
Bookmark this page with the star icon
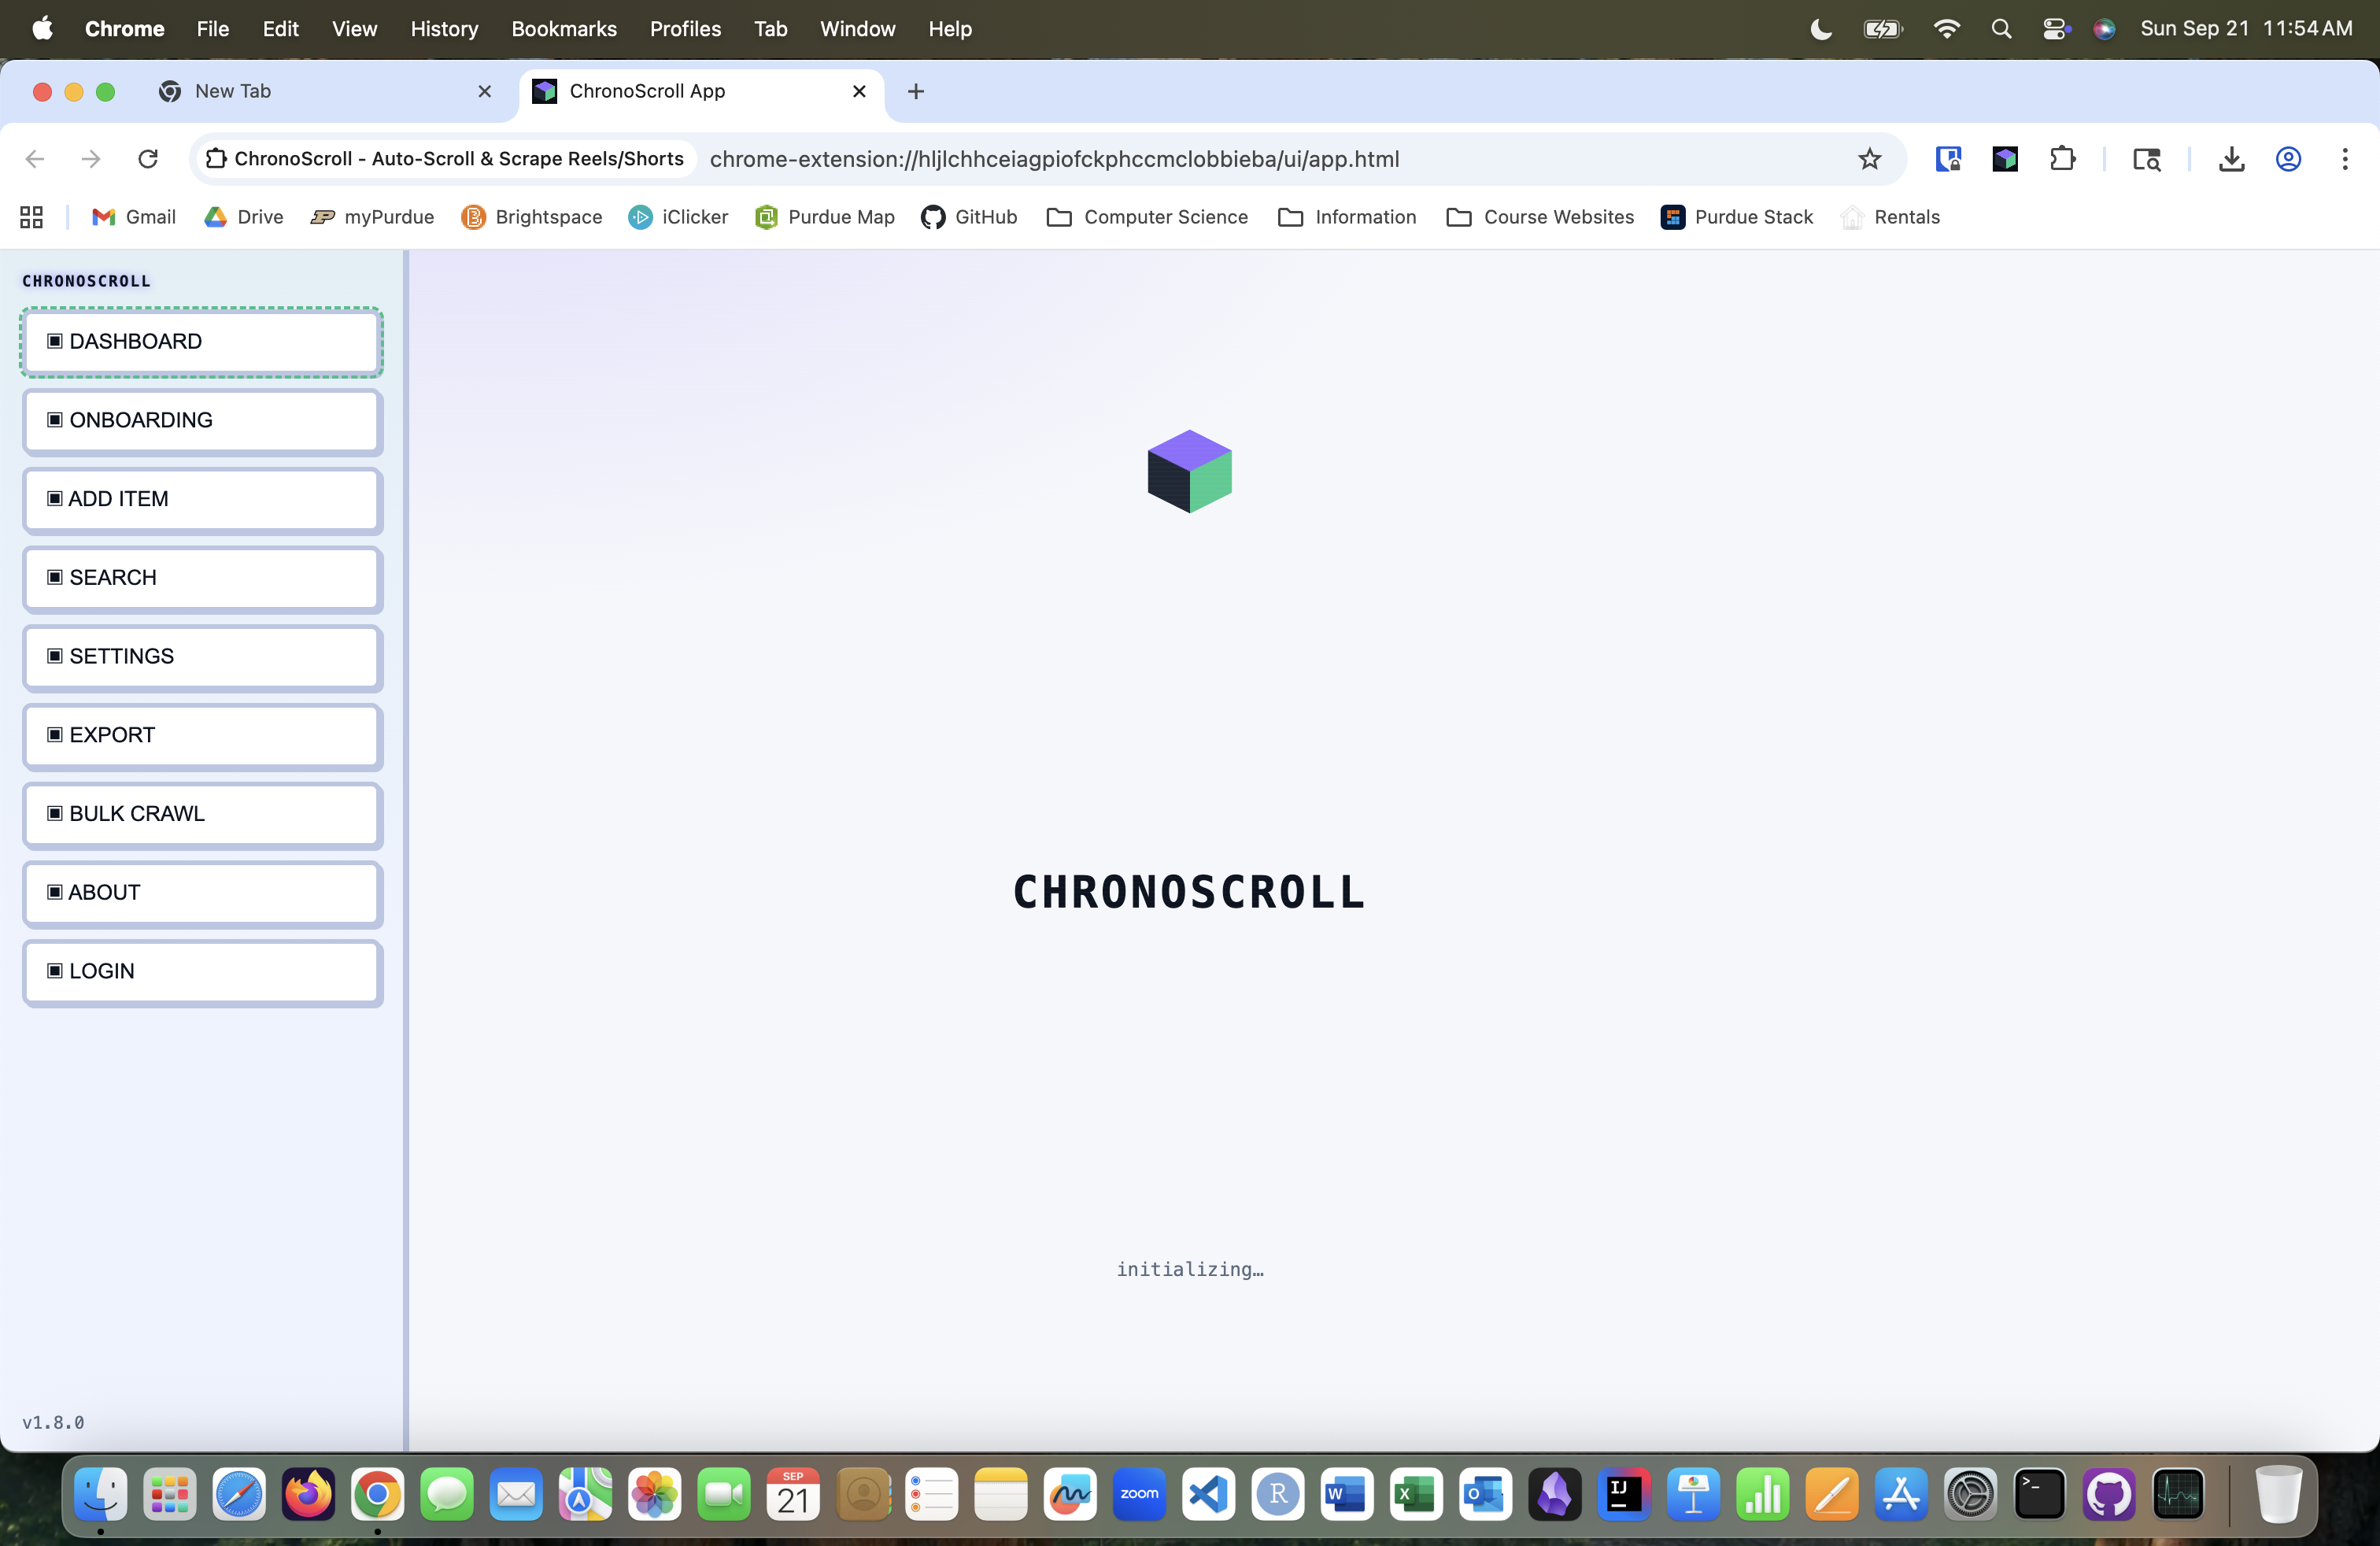click(x=1869, y=159)
